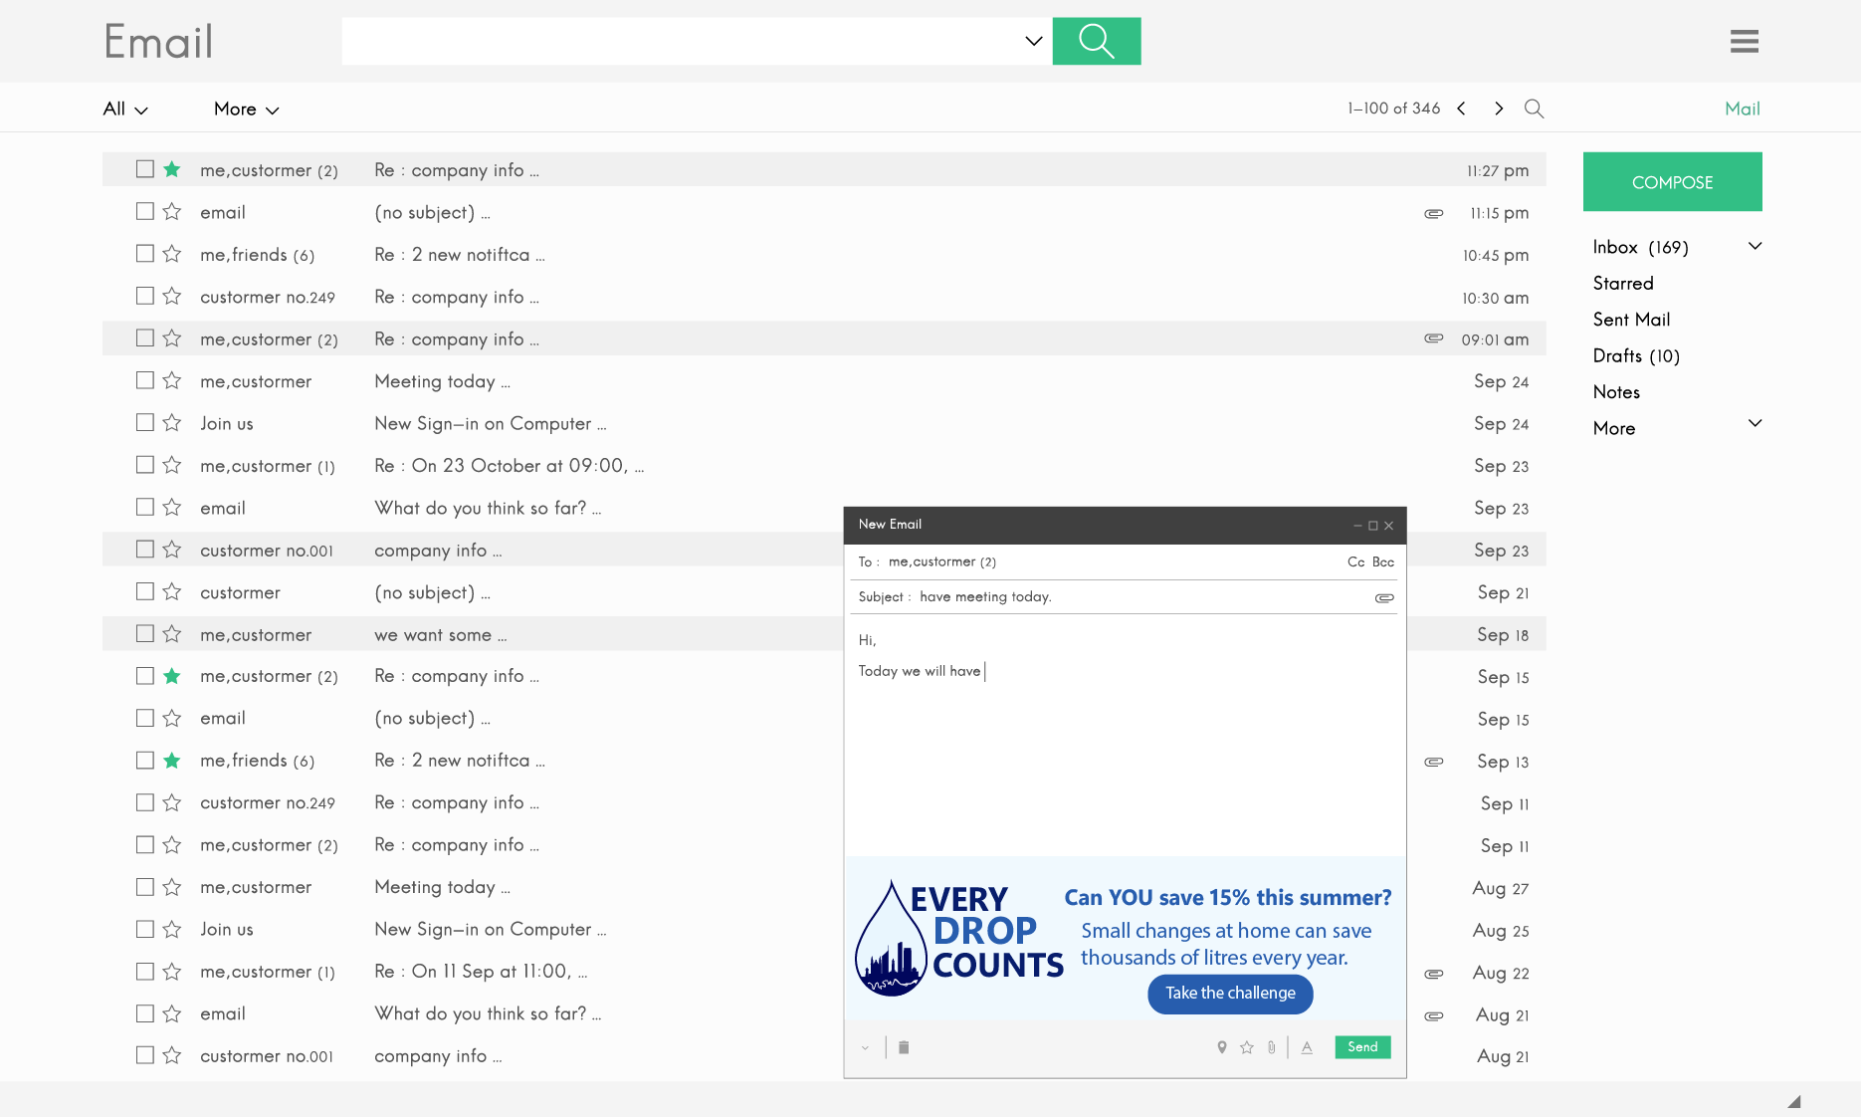Check the 11:27 pm me,custormer (2) email
The image size is (1861, 1117).
145,169
